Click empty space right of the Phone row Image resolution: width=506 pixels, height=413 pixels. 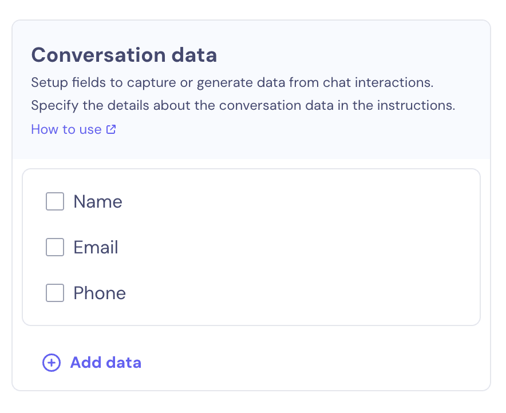coord(300,293)
